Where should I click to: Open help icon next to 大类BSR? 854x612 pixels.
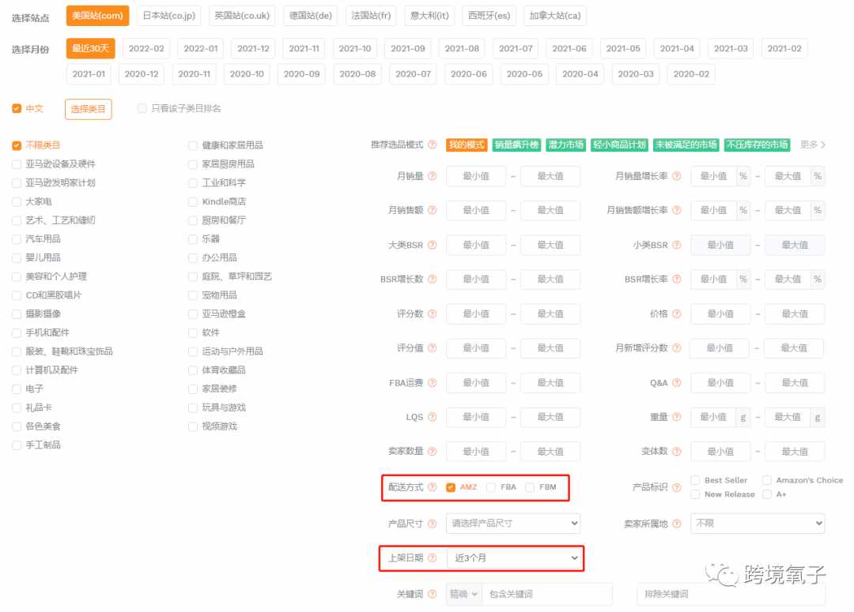click(432, 245)
